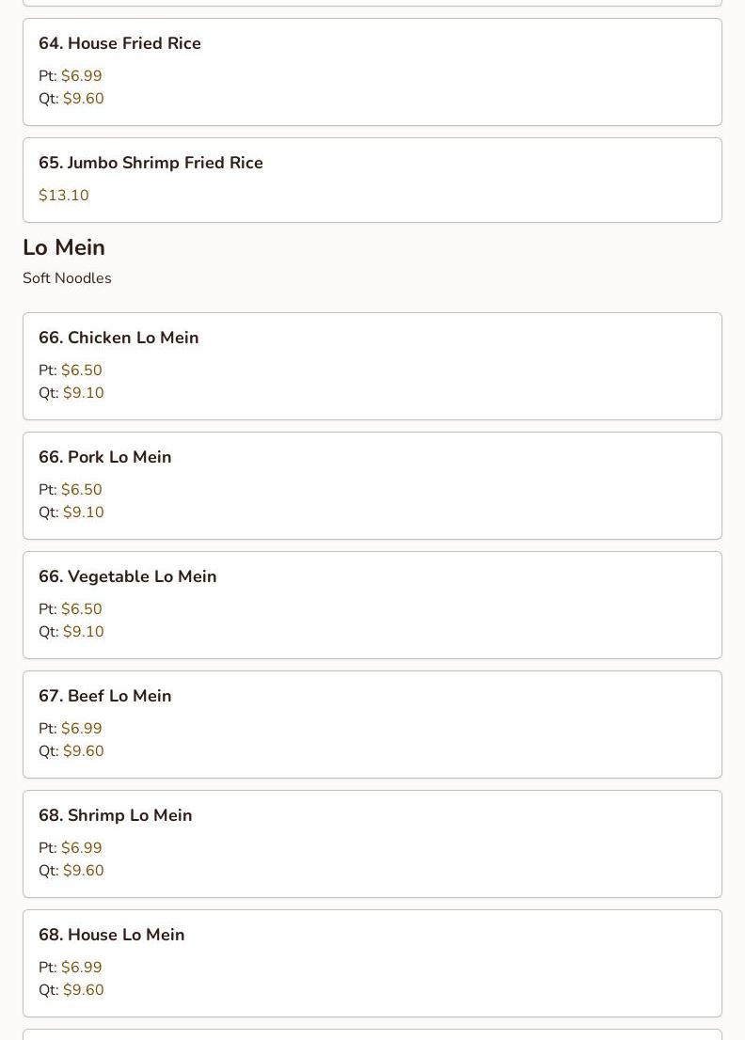Viewport: 745px width, 1040px height.
Task: Click the $13.10 Jumbo Shrimp price
Action: click(x=64, y=196)
